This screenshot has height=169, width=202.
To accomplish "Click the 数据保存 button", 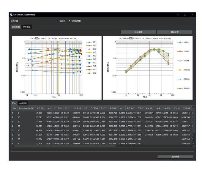I will tap(175, 156).
